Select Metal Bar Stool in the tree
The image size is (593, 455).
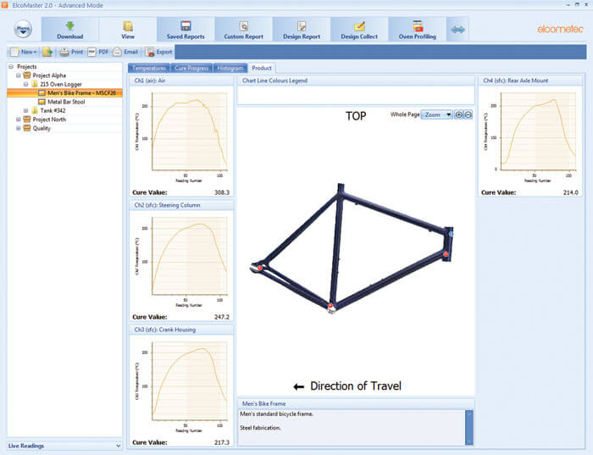[71, 102]
